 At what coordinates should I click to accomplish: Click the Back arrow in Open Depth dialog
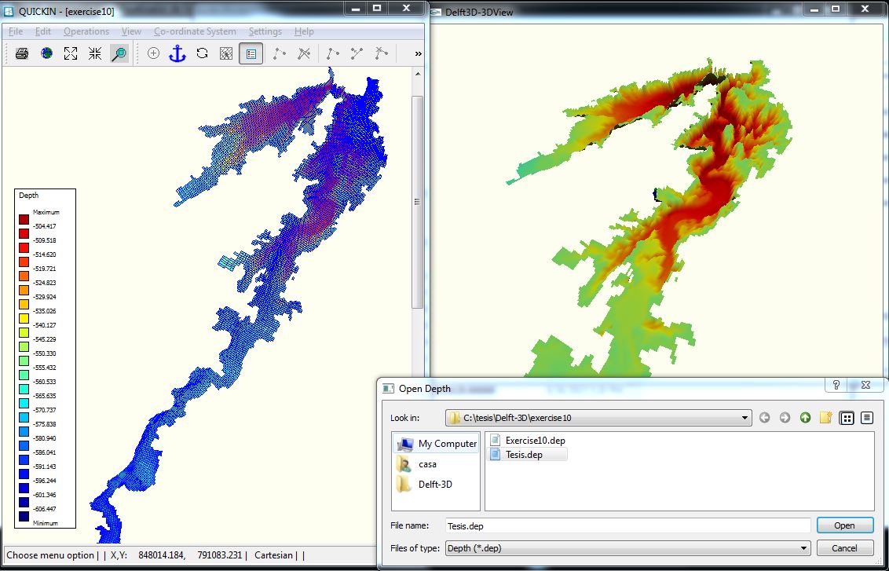tap(764, 418)
